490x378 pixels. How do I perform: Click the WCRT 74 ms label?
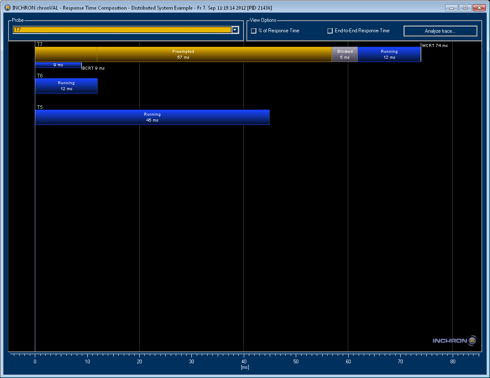coord(435,46)
